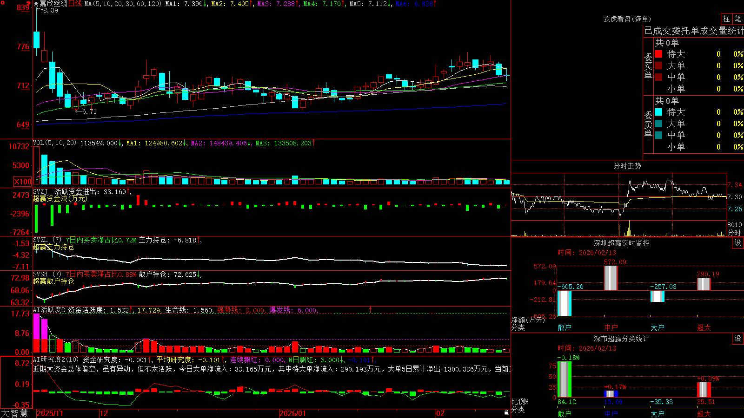This screenshot has width=744, height=418.
Task: Click 超大 category in 分类统计 chart
Action: coord(704,413)
